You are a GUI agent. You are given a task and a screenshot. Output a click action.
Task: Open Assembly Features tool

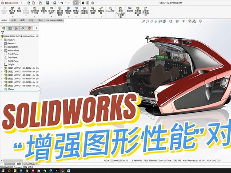tap(68, 11)
